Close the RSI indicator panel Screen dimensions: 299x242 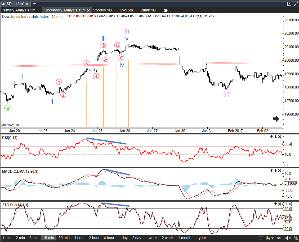coord(280,137)
